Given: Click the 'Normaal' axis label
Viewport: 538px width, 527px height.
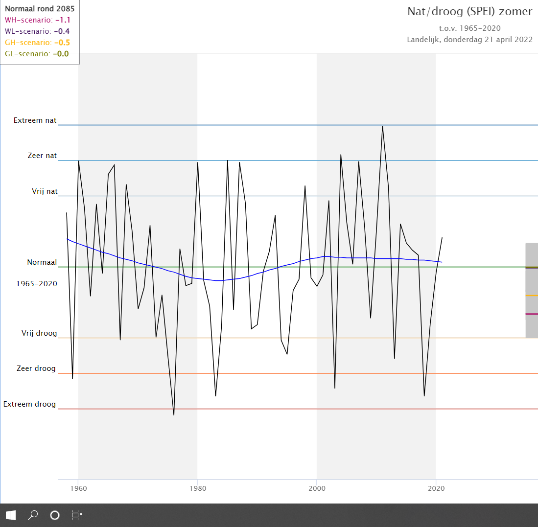Looking at the screenshot, I should pyautogui.click(x=42, y=262).
